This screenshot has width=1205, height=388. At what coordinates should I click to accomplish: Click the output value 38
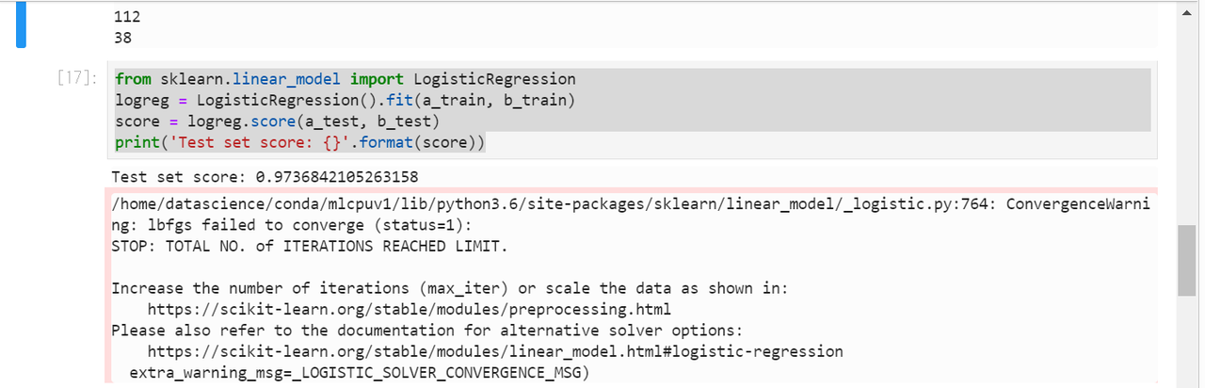pos(122,39)
